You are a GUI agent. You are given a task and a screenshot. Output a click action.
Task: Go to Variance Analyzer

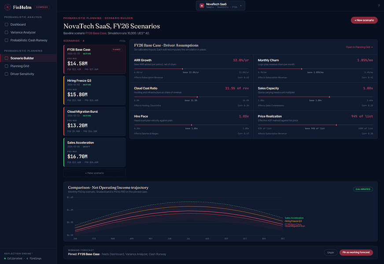point(29,32)
